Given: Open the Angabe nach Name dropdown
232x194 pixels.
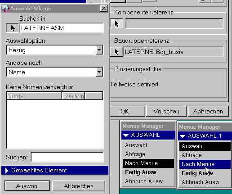Looking at the screenshot, I should pos(99,72).
